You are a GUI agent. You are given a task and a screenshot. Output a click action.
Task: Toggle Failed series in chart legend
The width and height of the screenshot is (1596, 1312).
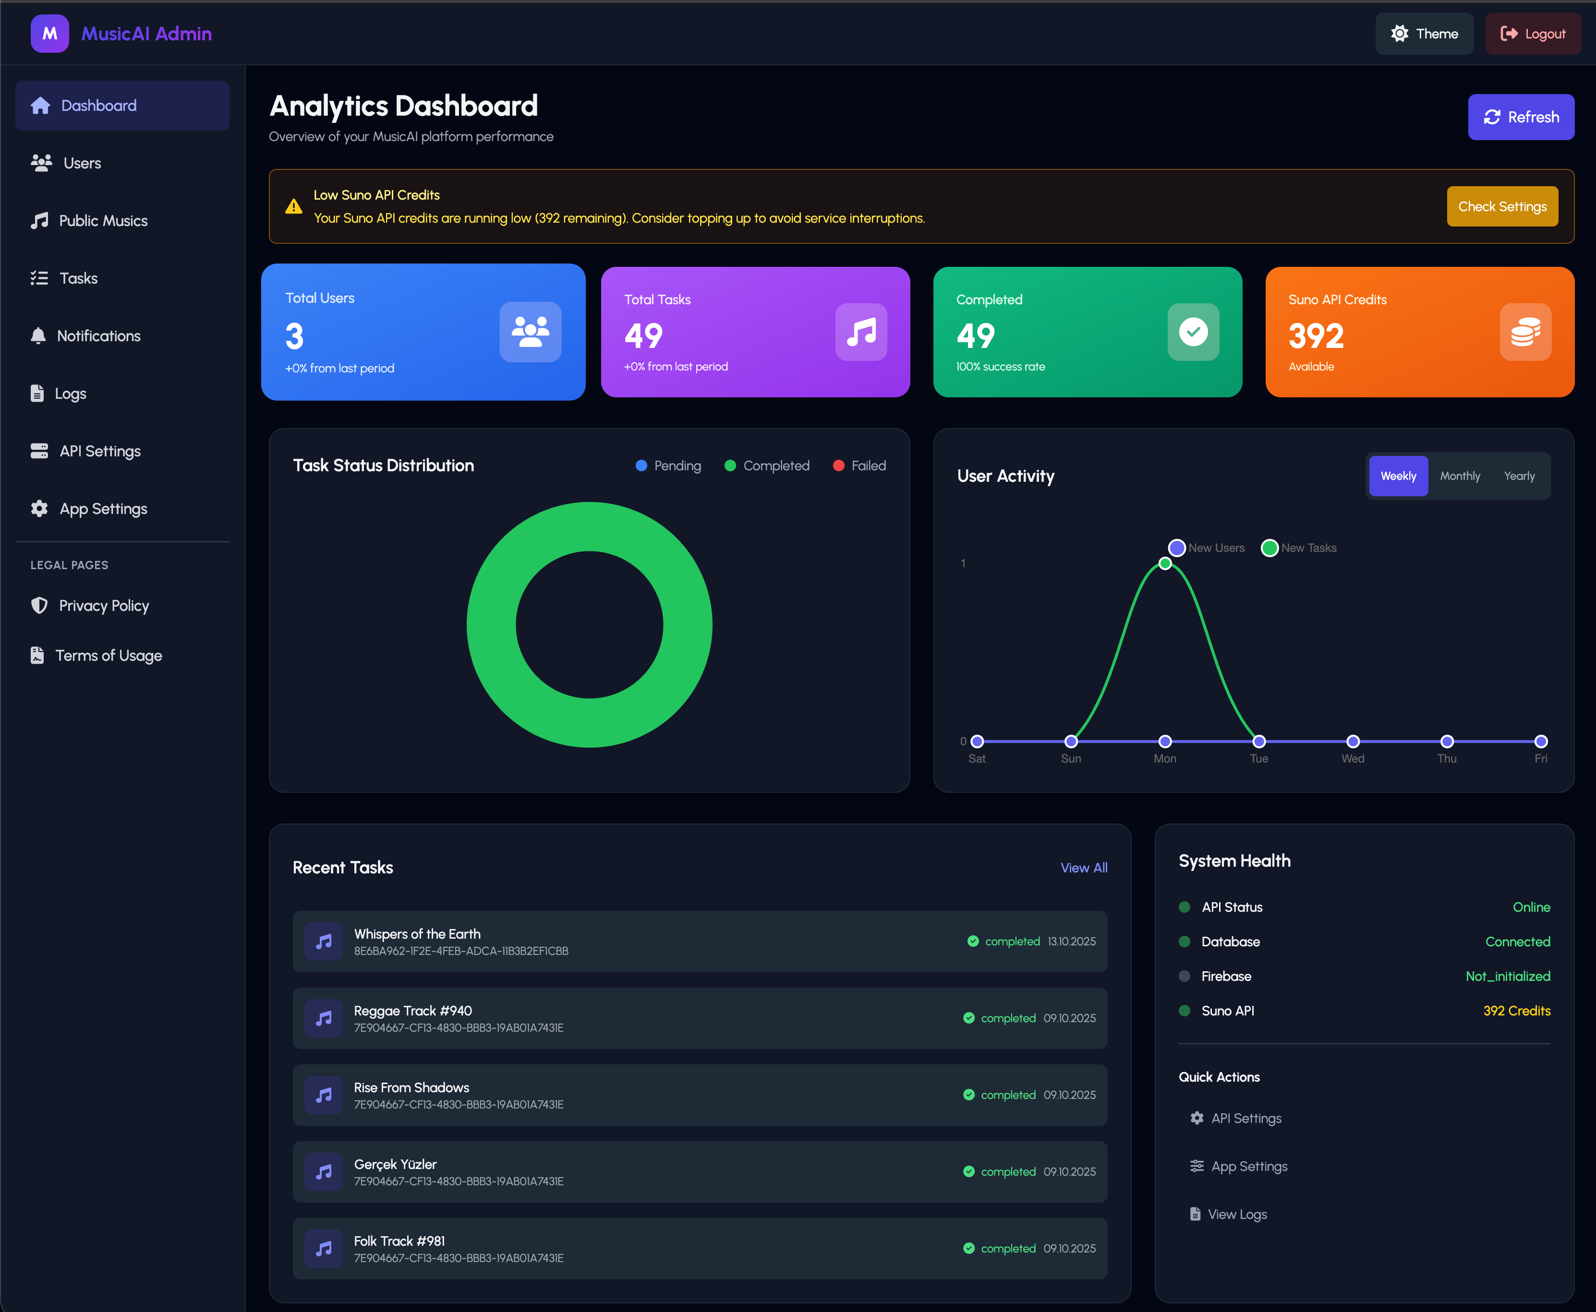pos(859,465)
